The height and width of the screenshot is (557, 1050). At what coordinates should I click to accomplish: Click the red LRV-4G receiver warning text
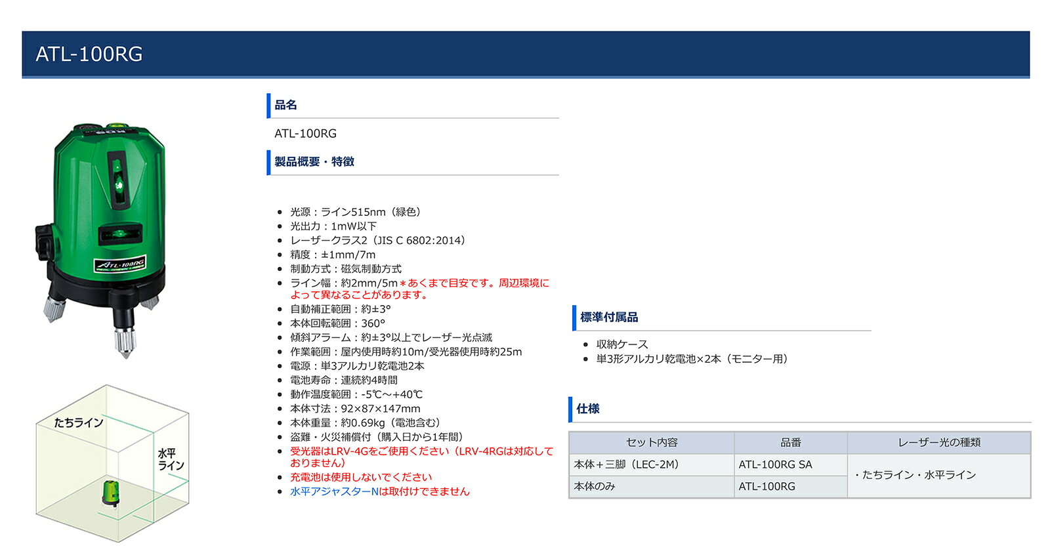point(421,457)
